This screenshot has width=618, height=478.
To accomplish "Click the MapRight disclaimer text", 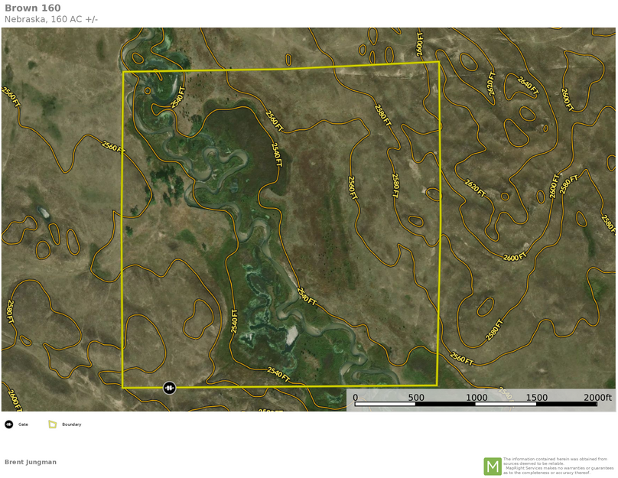I will pos(558,466).
